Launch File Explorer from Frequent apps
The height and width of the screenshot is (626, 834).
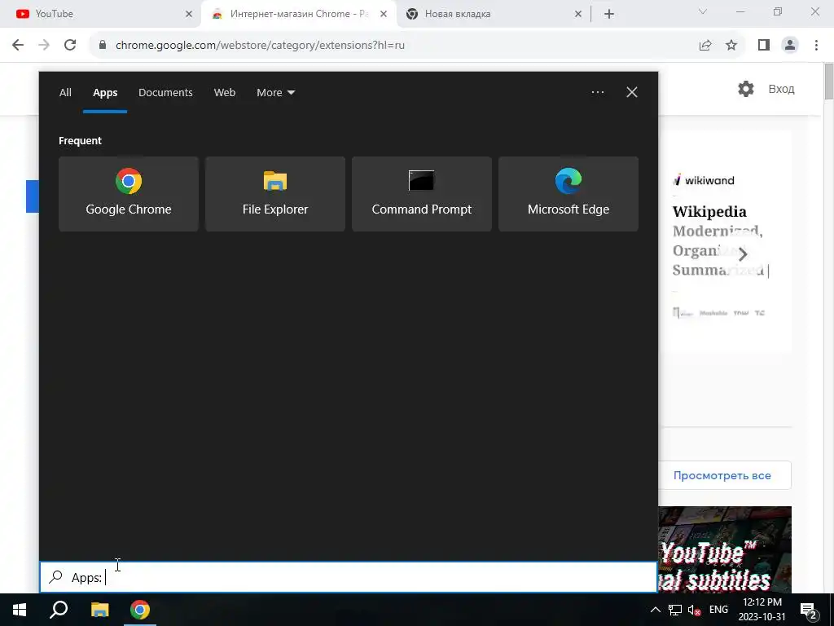coord(275,194)
